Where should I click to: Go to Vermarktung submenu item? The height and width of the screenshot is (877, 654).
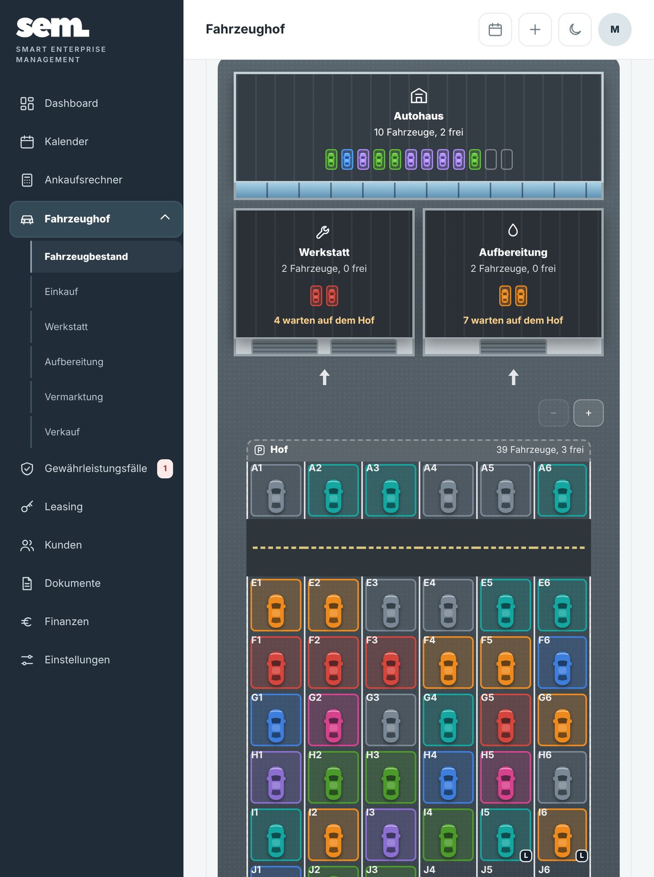[x=106, y=397]
